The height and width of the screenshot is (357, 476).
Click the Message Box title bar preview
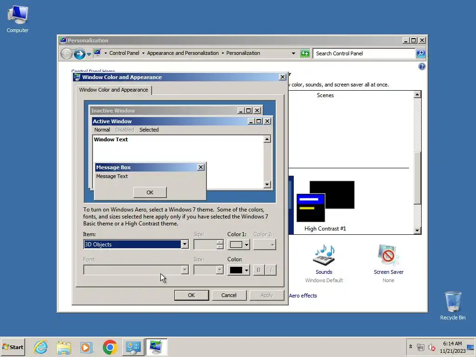(145, 167)
